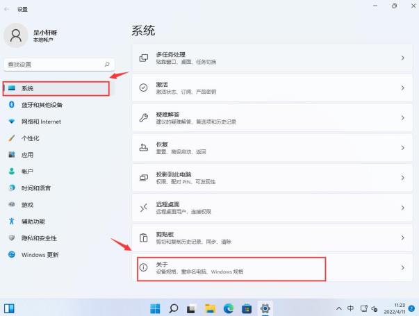Expand chevron on 关于 row

(x=403, y=267)
